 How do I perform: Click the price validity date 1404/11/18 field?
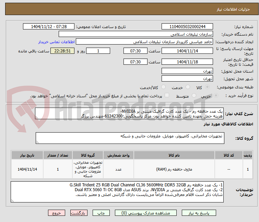187,62
